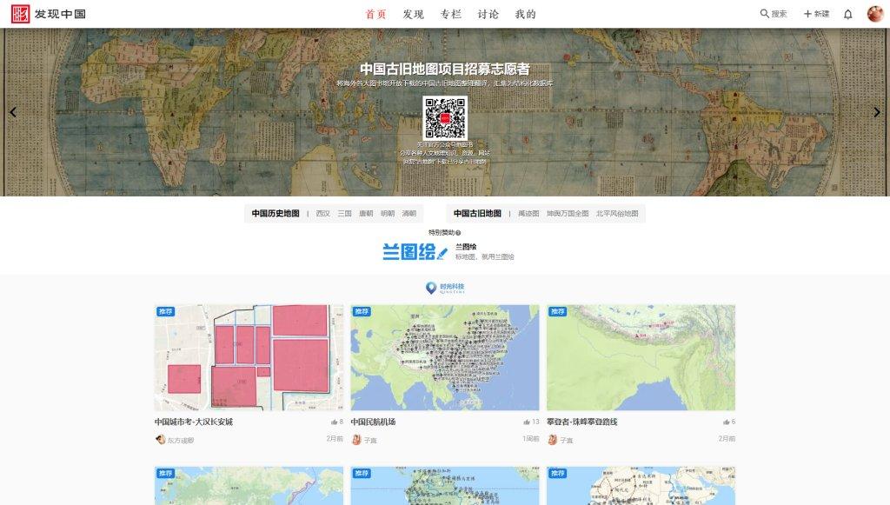Like 攀登者-珠峰攀登路线 thumbs-up icon

[x=726, y=422]
